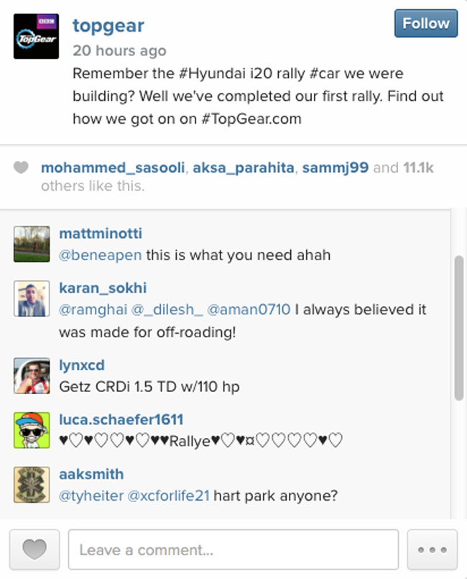Click the Follow button
This screenshot has width=467, height=579.
click(x=425, y=24)
